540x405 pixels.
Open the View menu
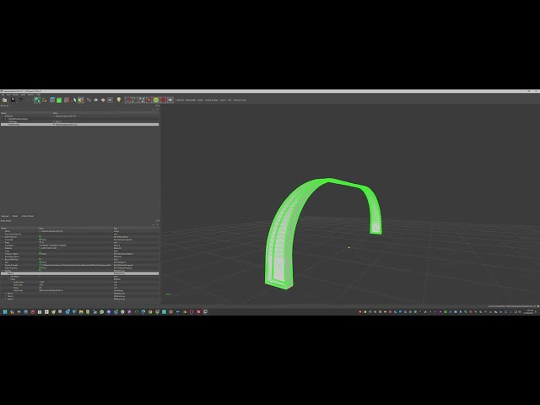8,94
